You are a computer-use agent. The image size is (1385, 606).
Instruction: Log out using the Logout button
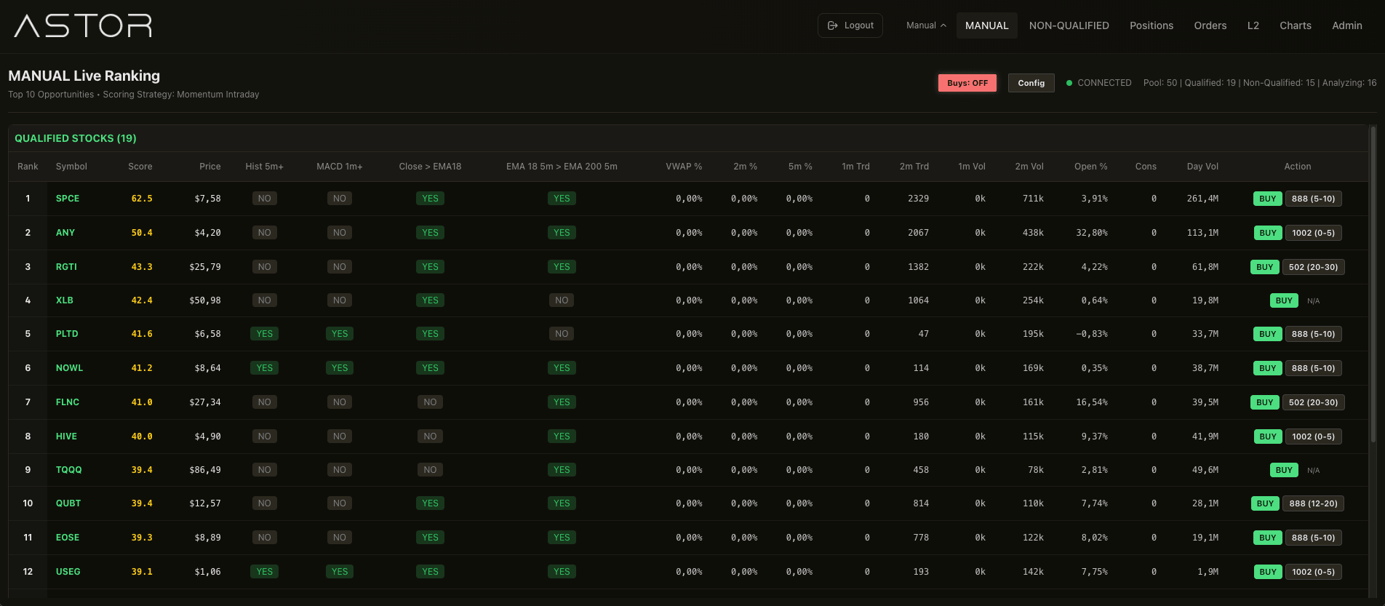pyautogui.click(x=850, y=25)
